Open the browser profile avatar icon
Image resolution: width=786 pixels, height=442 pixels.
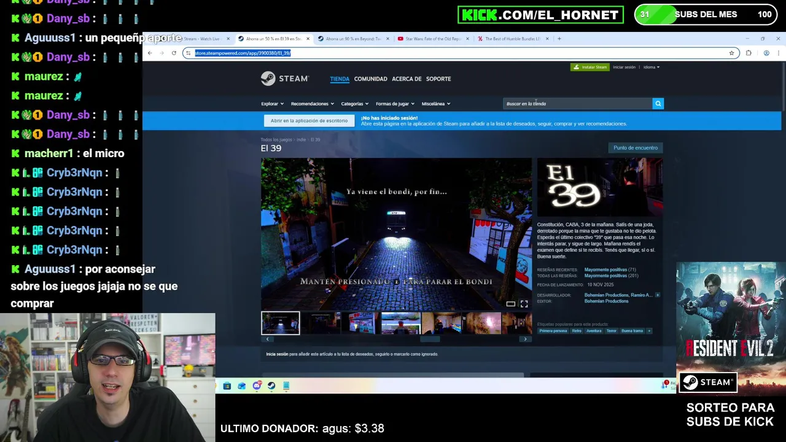click(766, 53)
